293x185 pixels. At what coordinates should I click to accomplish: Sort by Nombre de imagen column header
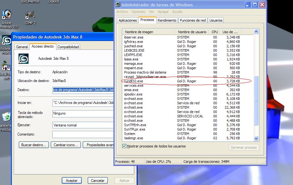[149, 32]
